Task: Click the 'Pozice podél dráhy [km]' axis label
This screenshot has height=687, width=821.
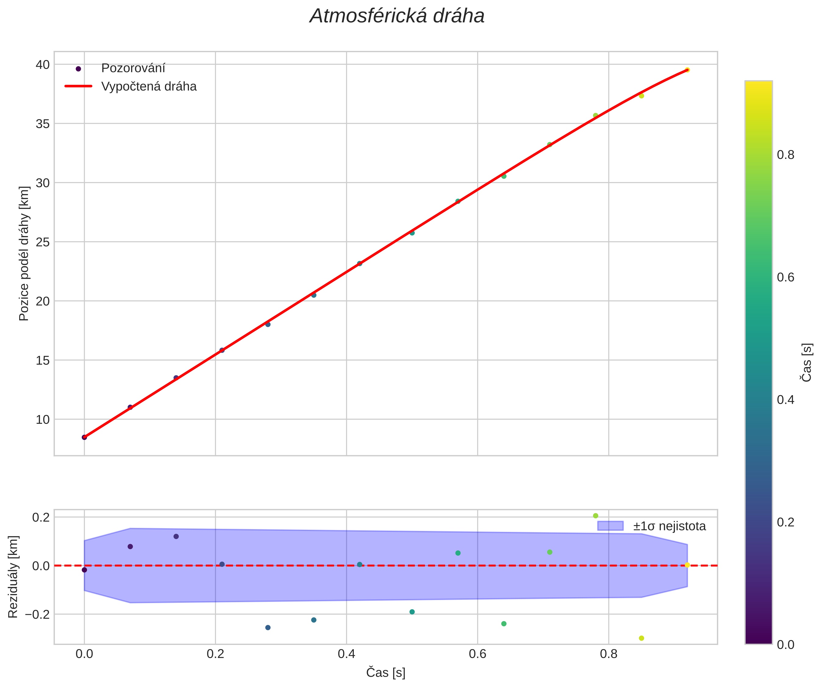Action: pyautogui.click(x=24, y=253)
